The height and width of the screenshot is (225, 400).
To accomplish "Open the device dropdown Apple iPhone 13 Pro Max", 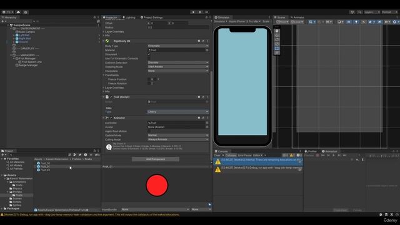I will click(x=244, y=21).
